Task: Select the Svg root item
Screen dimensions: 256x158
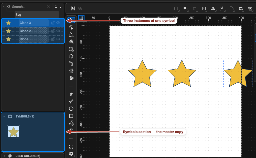Action: 37,15
